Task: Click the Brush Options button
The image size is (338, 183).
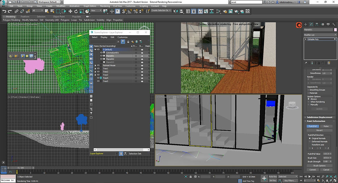Action: tap(319, 165)
